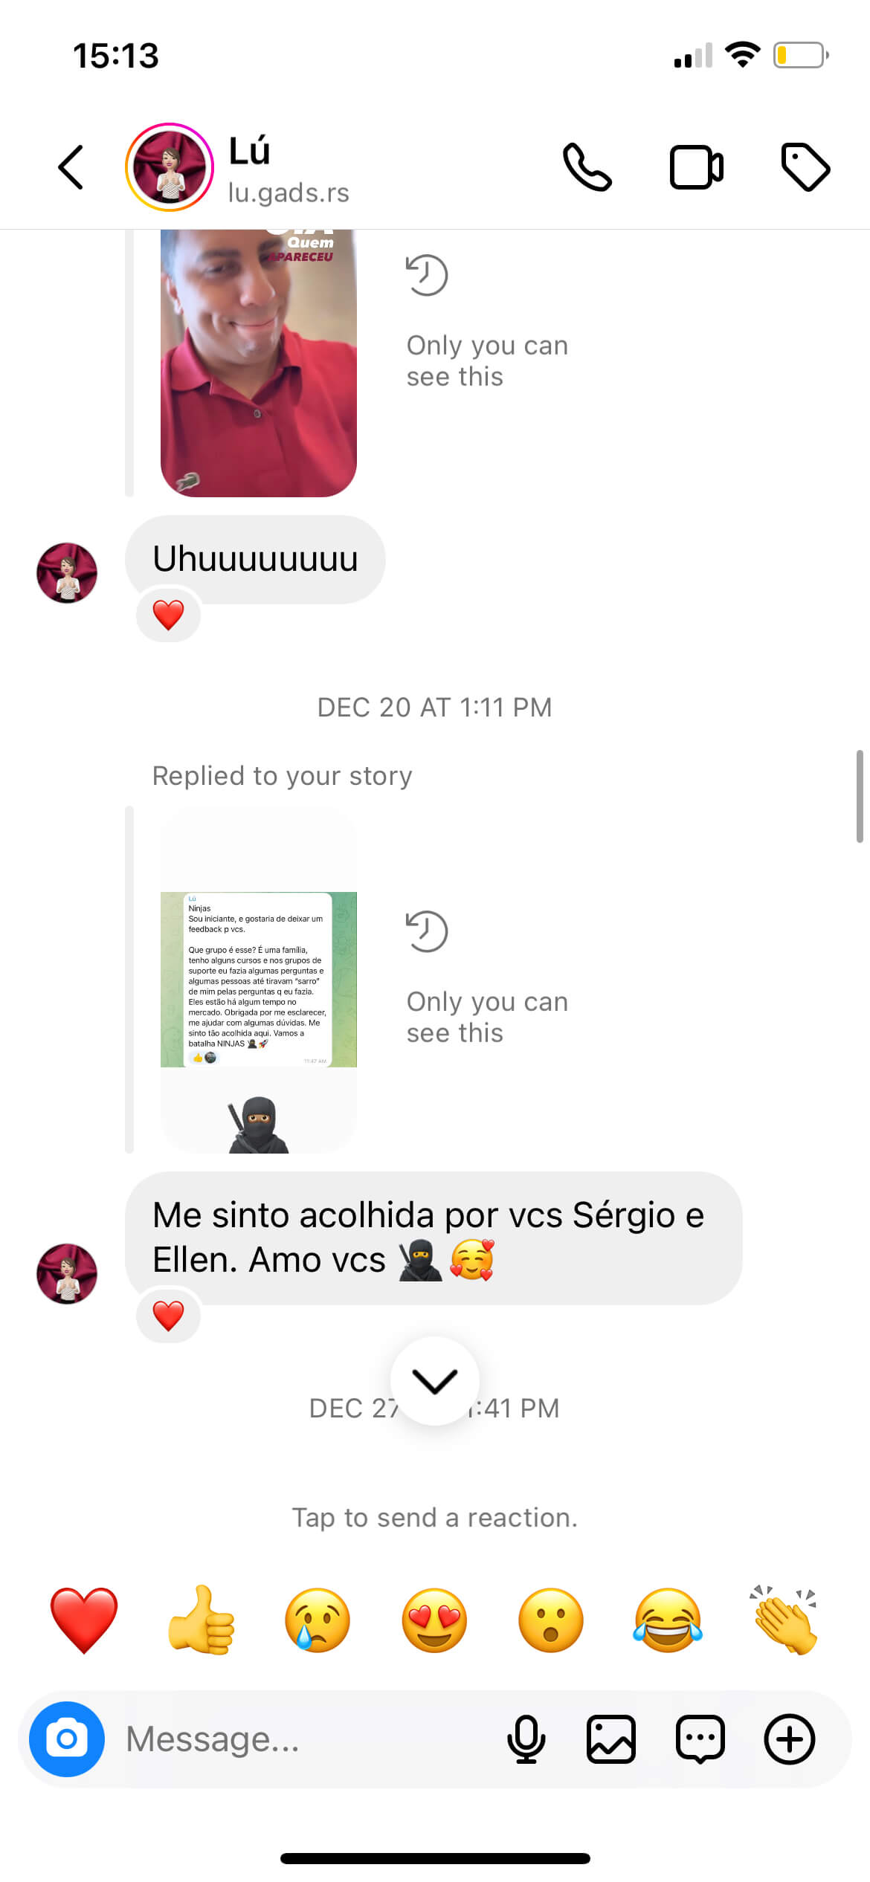Focus the Message text field
Image resolution: width=870 pixels, height=1882 pixels.
point(305,1739)
